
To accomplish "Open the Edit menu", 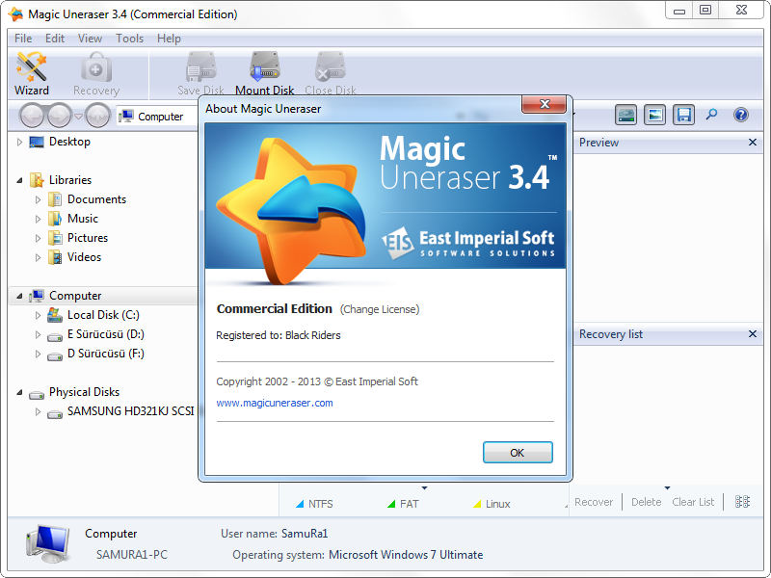I will pos(55,39).
